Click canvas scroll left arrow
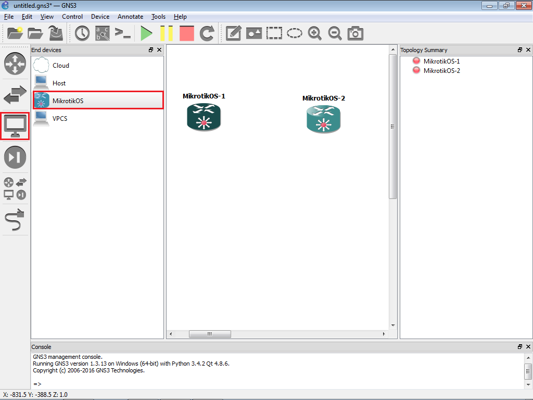Image resolution: width=533 pixels, height=400 pixels. click(x=171, y=334)
